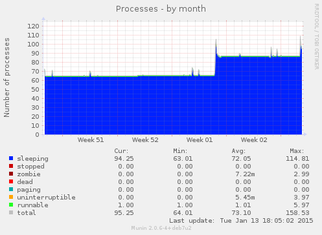The height and width of the screenshot is (235, 322).
Task: Click the 'Last update' timestamp text
Action: [241, 221]
